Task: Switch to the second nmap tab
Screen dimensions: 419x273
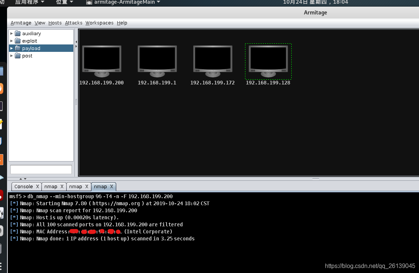Action: (x=76, y=187)
